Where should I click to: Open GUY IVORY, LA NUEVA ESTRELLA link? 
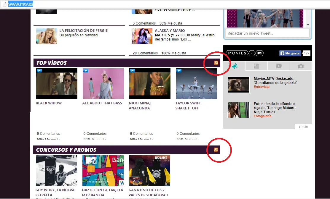point(55,192)
